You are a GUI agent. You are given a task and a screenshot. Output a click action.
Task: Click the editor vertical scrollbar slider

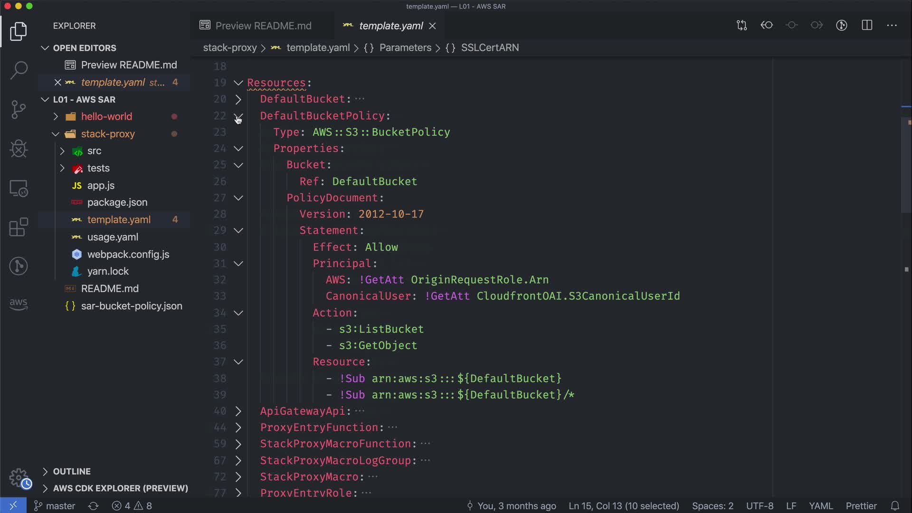tap(906, 164)
